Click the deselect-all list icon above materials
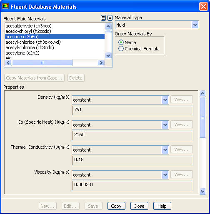The image size is (210, 214). (x=110, y=18)
